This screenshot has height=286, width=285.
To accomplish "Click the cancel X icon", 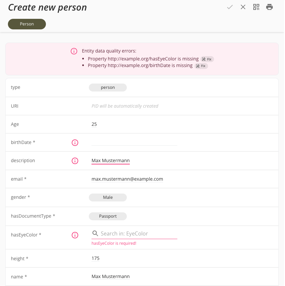I will [243, 7].
